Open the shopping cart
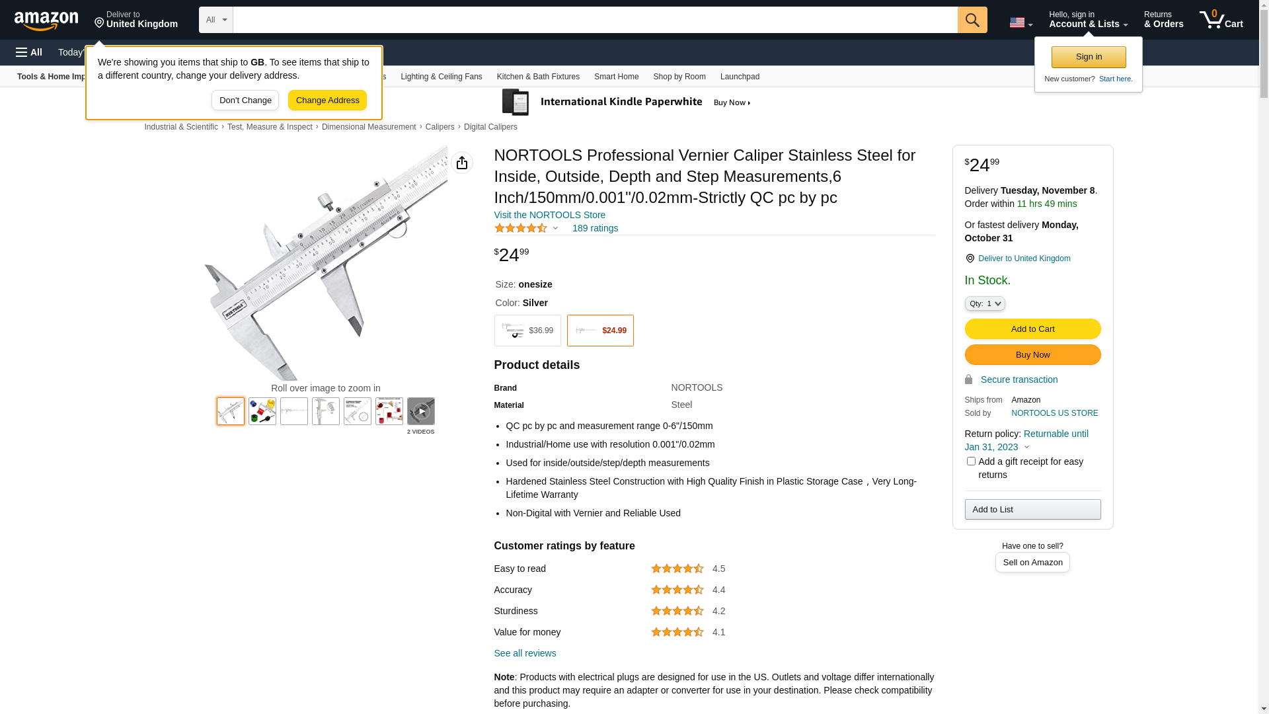The width and height of the screenshot is (1269, 714). pos(1221,20)
